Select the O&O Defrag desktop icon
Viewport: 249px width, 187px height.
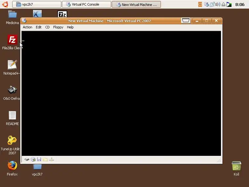point(12,93)
